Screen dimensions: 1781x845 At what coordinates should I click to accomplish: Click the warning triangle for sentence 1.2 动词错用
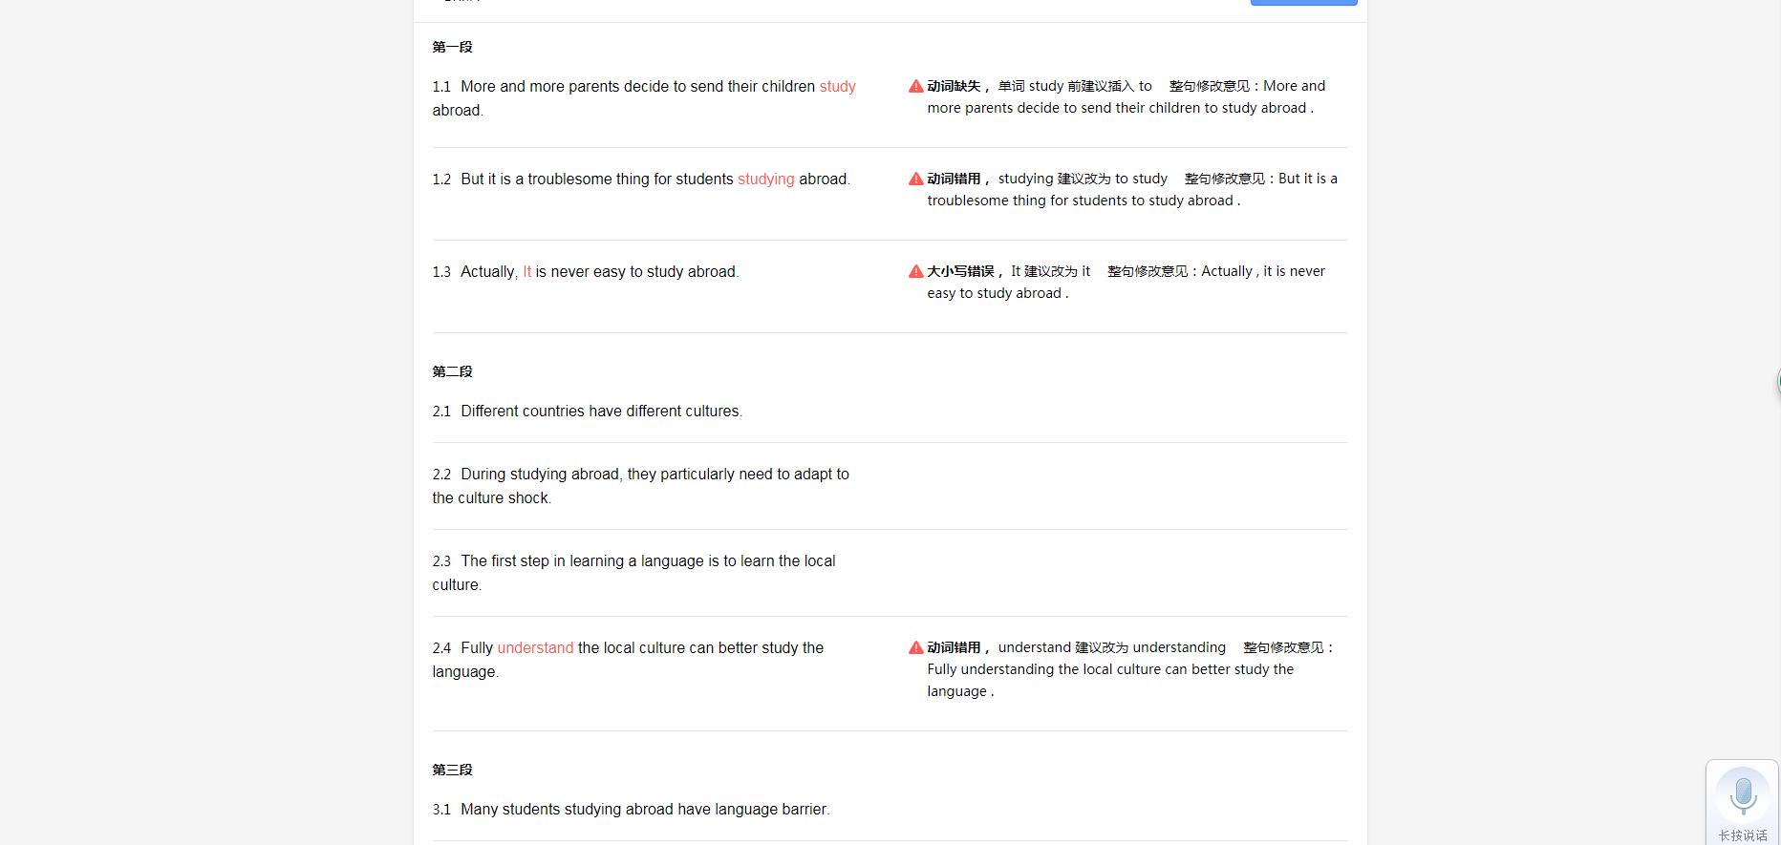click(915, 179)
